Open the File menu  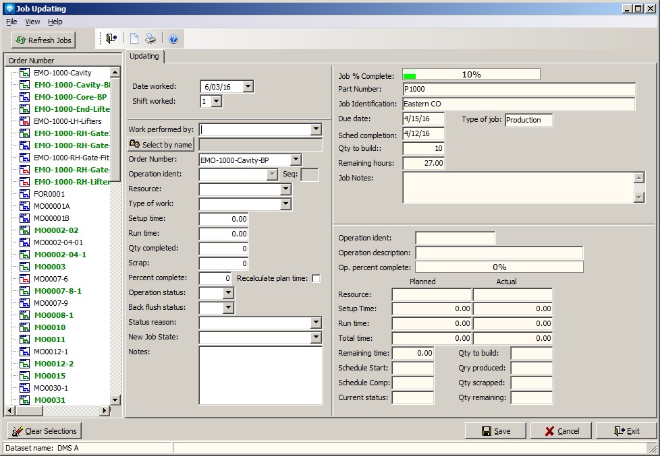pos(11,22)
